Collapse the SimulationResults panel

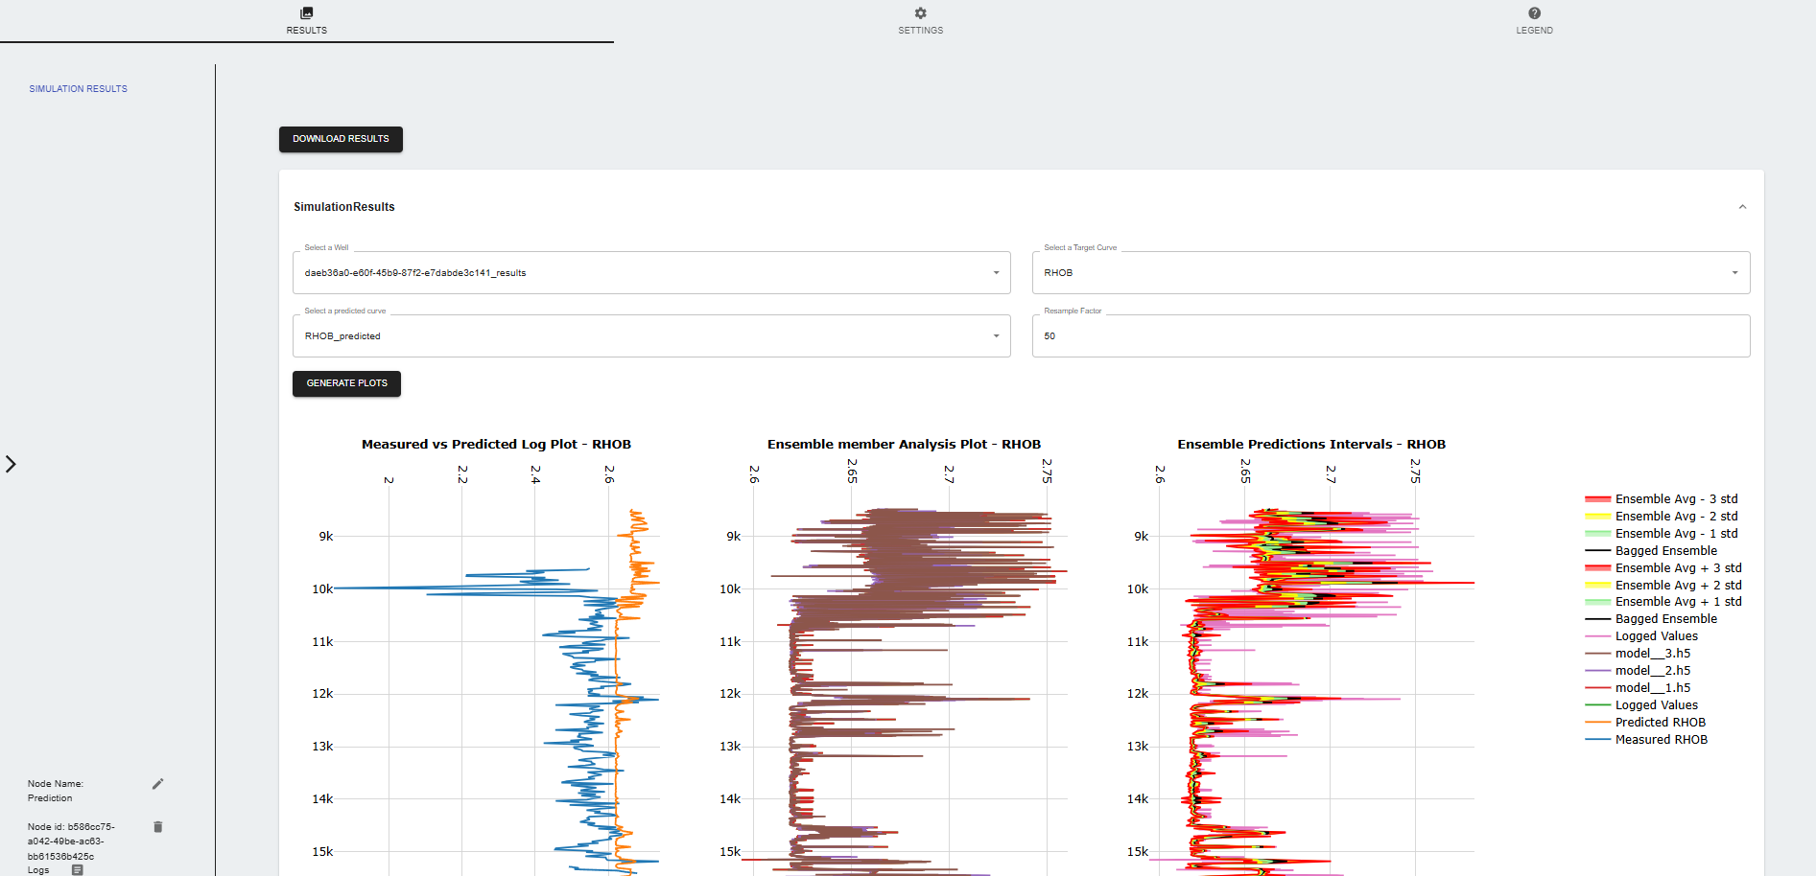(x=1742, y=207)
